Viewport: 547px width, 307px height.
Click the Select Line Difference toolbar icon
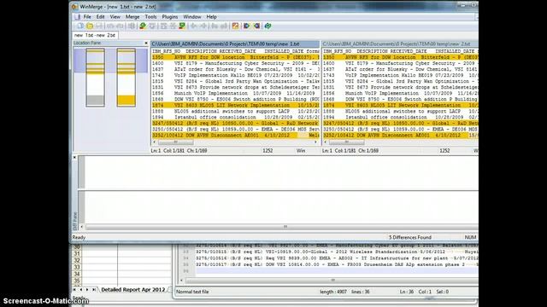pyautogui.click(x=131, y=26)
